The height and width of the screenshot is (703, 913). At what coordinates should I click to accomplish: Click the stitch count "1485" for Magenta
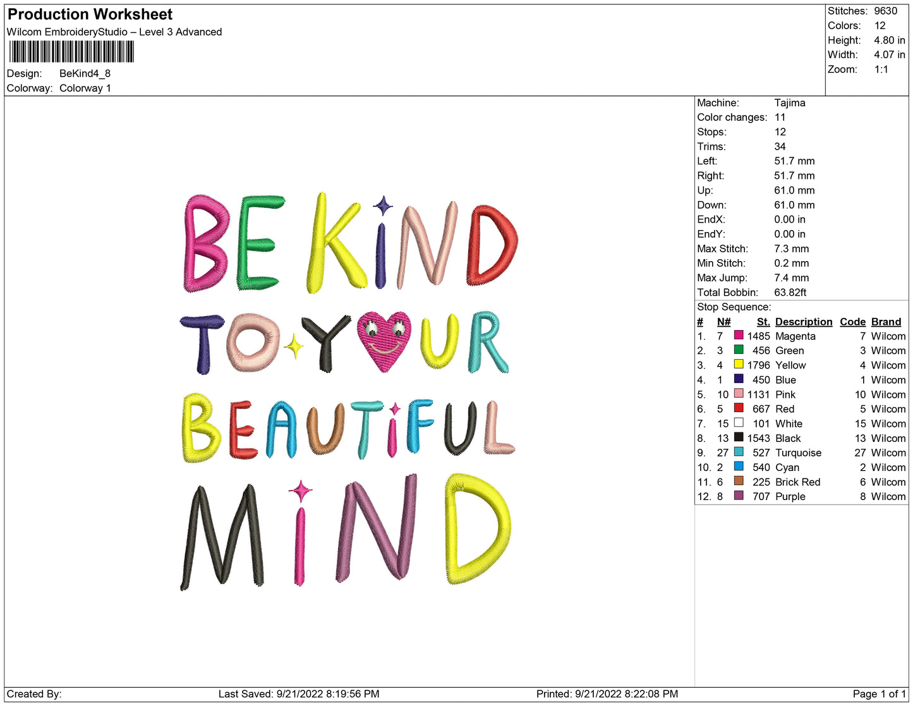(758, 336)
